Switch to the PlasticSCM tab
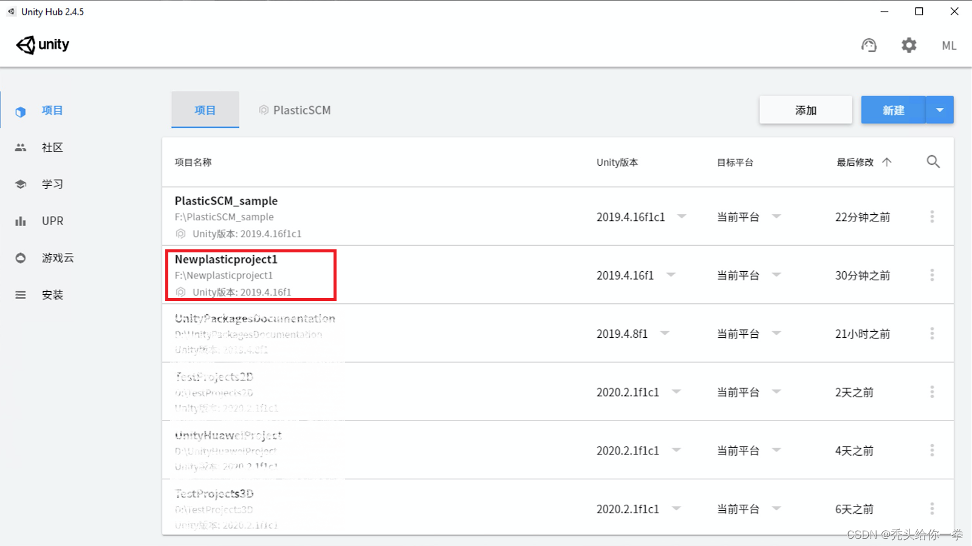972x546 pixels. click(x=295, y=110)
